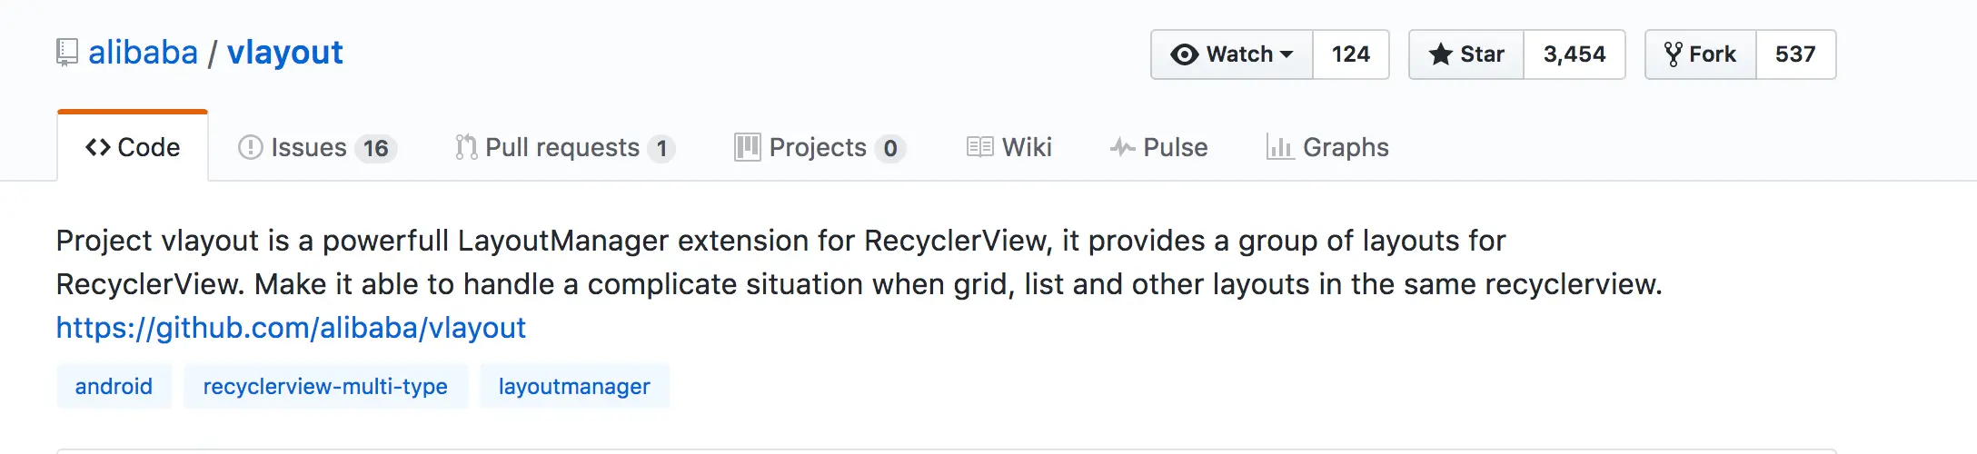Switch to the Pull requests tab
The width and height of the screenshot is (1977, 454).
(x=563, y=147)
